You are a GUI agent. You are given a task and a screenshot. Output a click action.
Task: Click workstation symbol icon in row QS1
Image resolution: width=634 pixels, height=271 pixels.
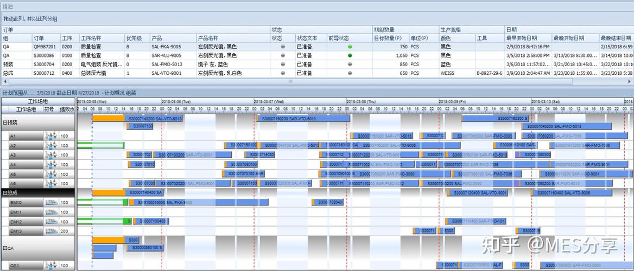point(52,266)
